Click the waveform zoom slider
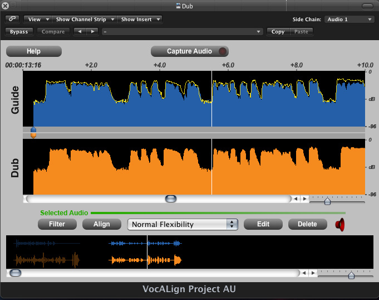The image size is (379, 300). [328, 201]
